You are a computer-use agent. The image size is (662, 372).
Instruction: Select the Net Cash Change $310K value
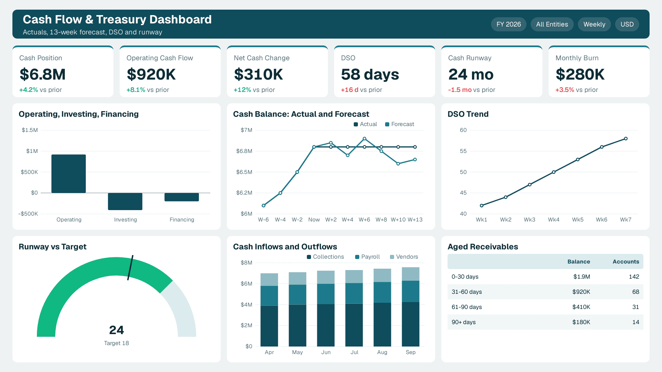click(x=259, y=74)
